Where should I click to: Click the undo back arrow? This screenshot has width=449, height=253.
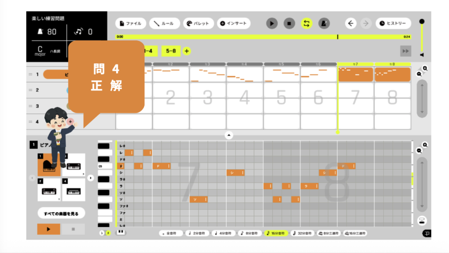click(350, 23)
